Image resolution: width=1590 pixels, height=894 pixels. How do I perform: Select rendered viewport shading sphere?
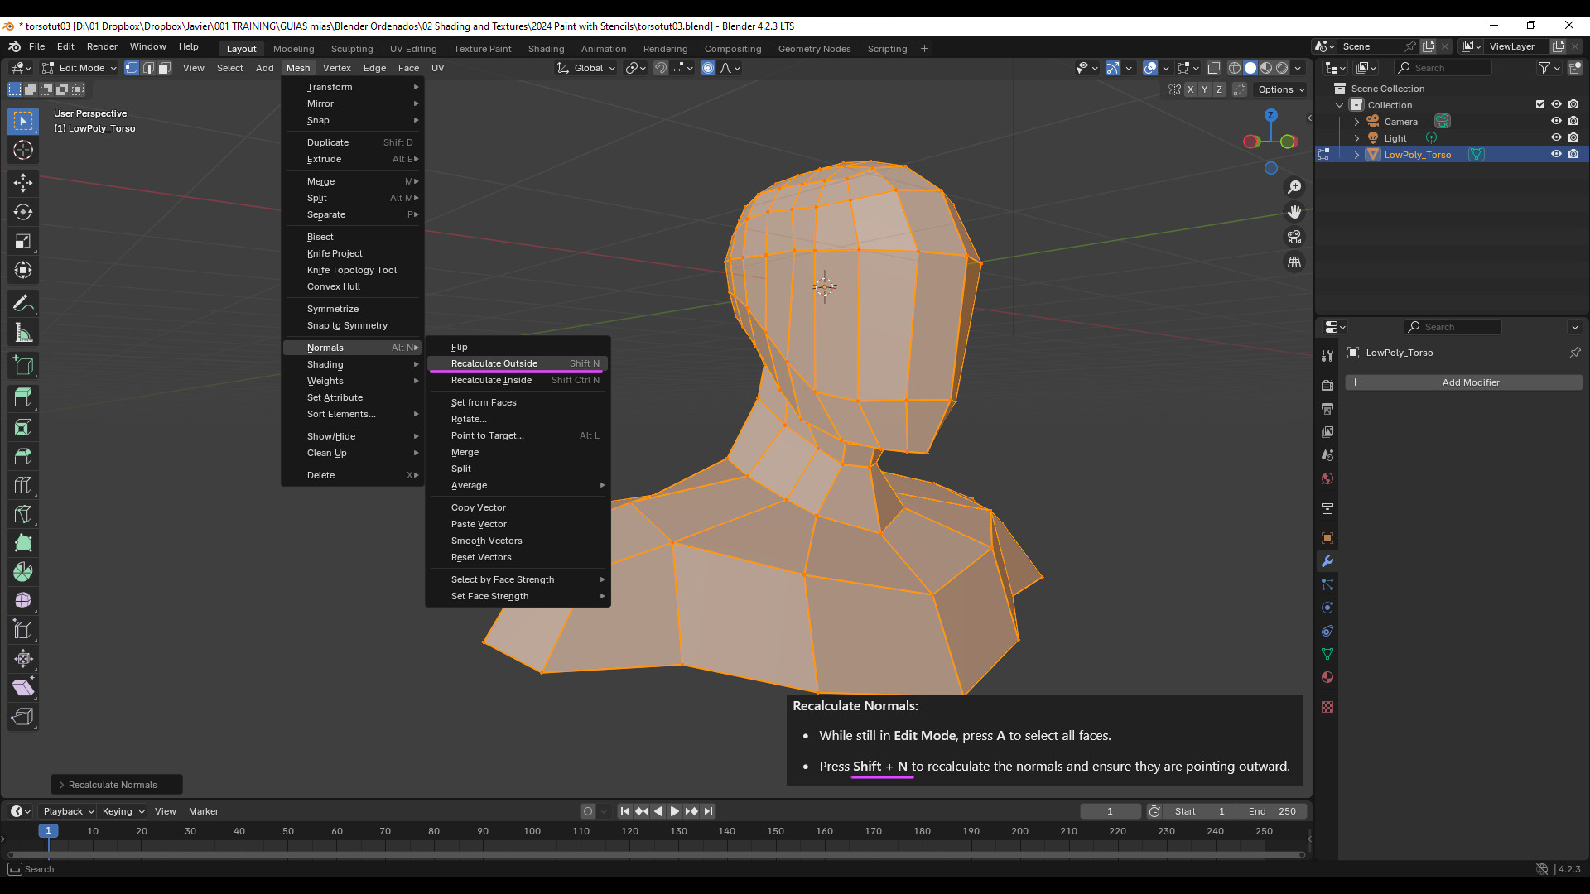tap(1282, 68)
